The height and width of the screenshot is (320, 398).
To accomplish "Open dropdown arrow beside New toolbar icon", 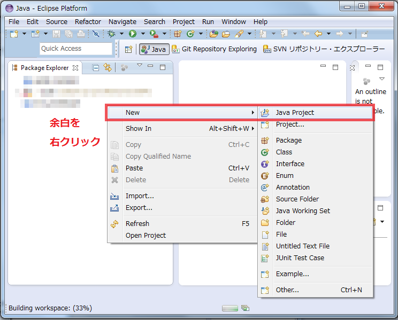I will pos(25,34).
